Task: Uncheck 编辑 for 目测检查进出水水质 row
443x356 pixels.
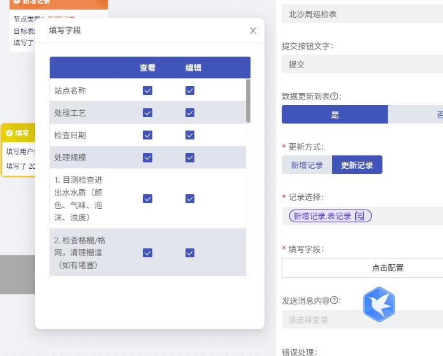Action: tap(190, 199)
